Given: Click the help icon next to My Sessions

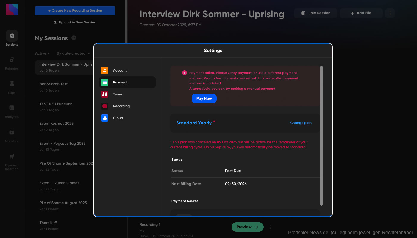Looking at the screenshot, I should pos(74,38).
